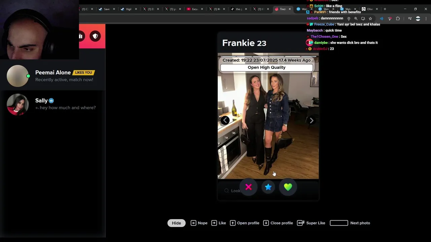Click the Created date info label
This screenshot has height=242, width=431.
[x=267, y=60]
